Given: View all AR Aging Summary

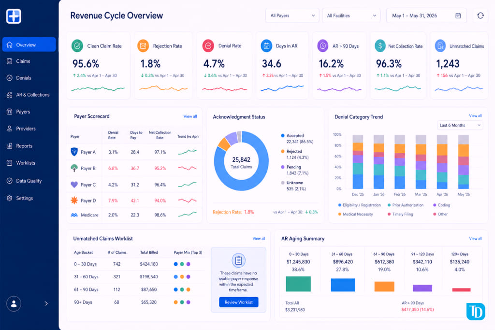Looking at the screenshot, I should [475, 239].
